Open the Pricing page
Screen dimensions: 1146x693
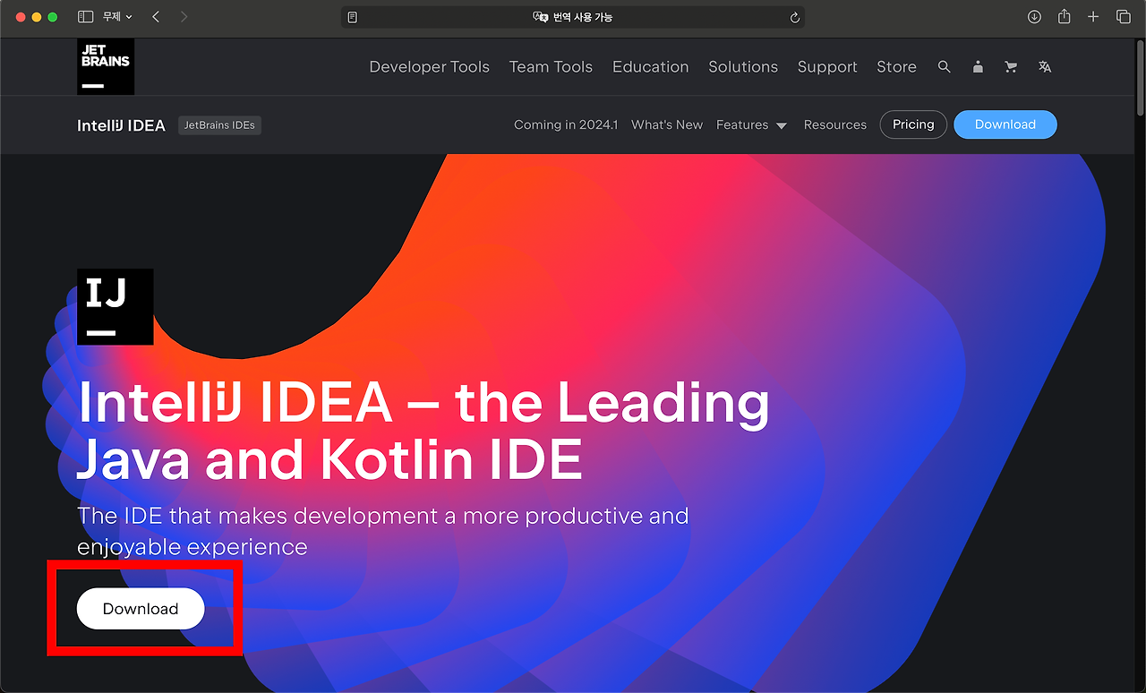pos(913,124)
